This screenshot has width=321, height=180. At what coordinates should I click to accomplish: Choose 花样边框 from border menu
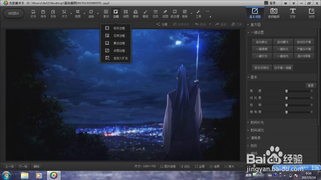tap(116, 36)
